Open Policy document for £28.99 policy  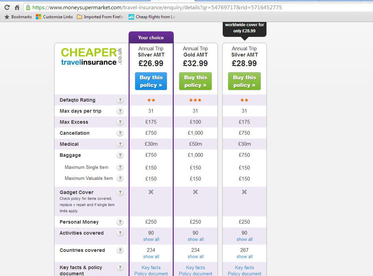(x=244, y=274)
